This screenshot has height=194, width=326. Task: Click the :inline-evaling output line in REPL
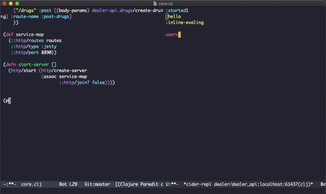pos(185,23)
